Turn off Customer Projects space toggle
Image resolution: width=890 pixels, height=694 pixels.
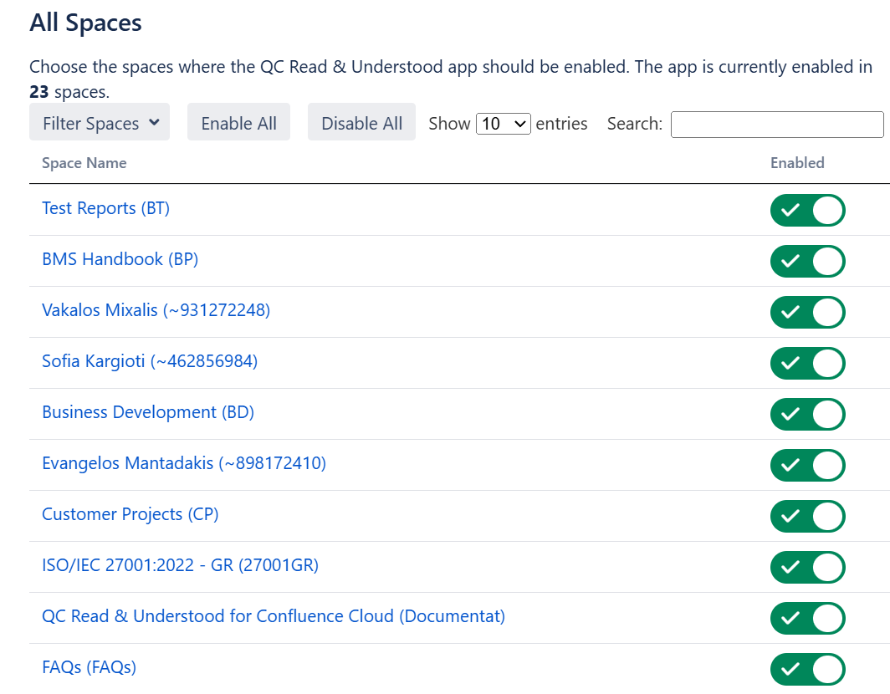(807, 516)
